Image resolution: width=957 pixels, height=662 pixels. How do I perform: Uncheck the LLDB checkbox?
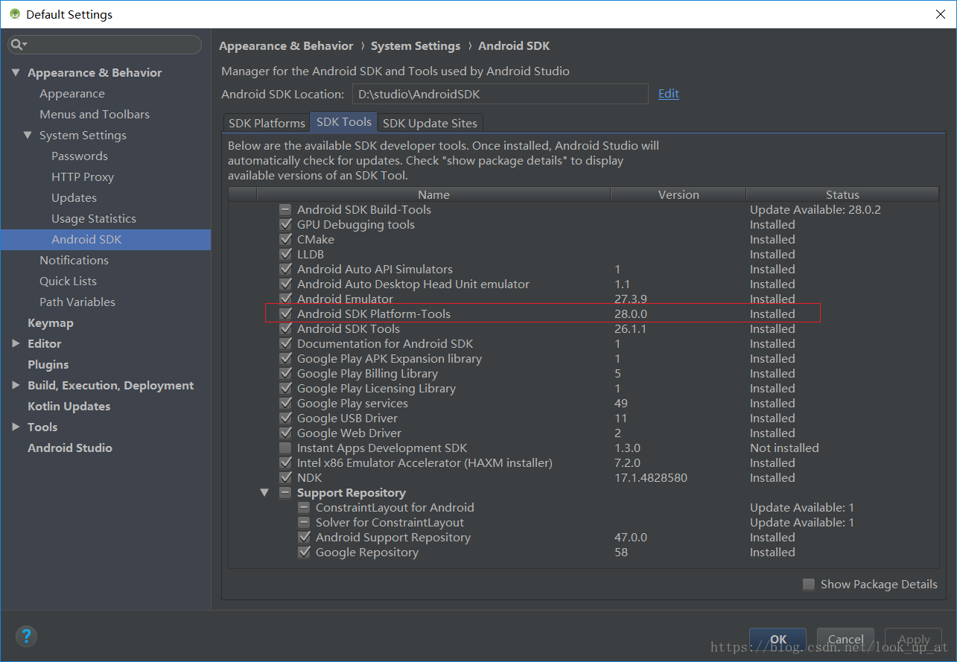coord(285,255)
